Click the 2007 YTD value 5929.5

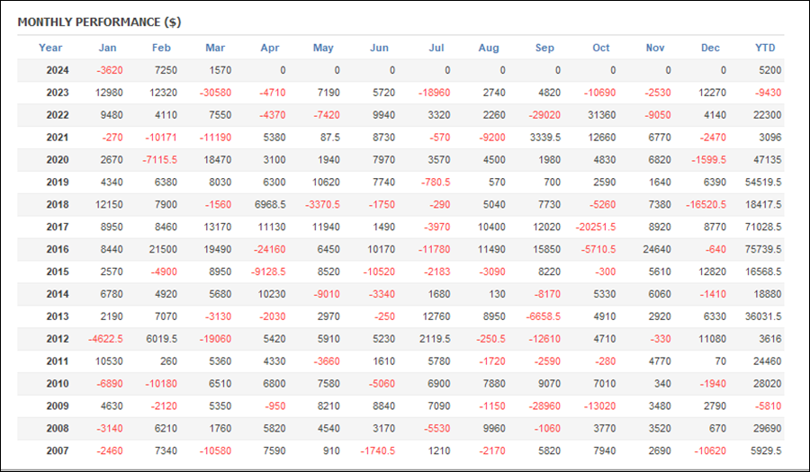pos(766,450)
